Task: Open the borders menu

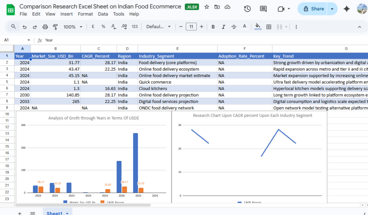Action: coord(269,27)
